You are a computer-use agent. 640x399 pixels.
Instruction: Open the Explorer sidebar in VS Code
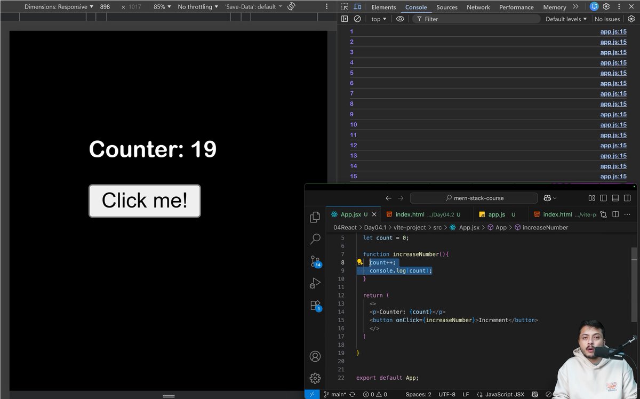[315, 217]
